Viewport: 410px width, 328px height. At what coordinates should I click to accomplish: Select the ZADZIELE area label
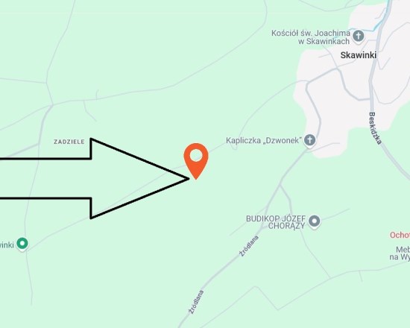[69, 142]
